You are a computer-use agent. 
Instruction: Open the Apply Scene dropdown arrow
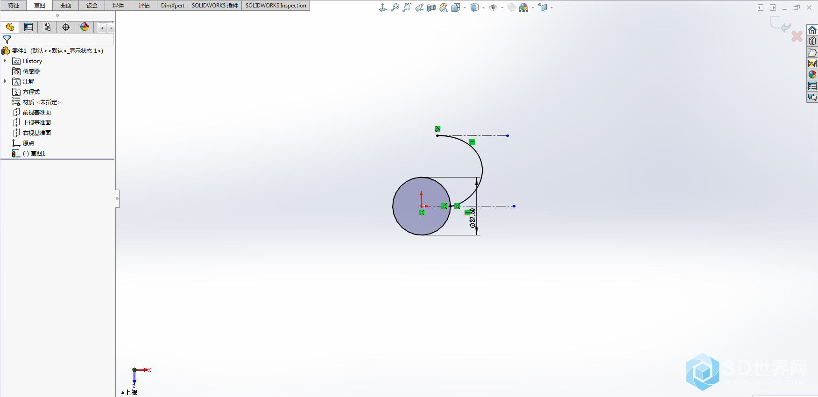(x=533, y=7)
